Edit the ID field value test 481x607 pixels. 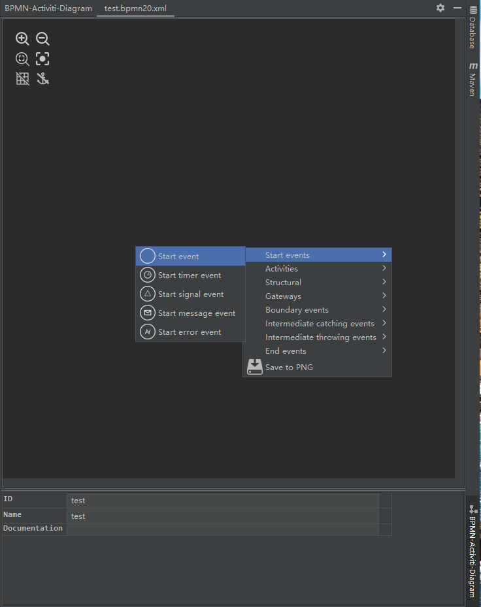tap(223, 501)
